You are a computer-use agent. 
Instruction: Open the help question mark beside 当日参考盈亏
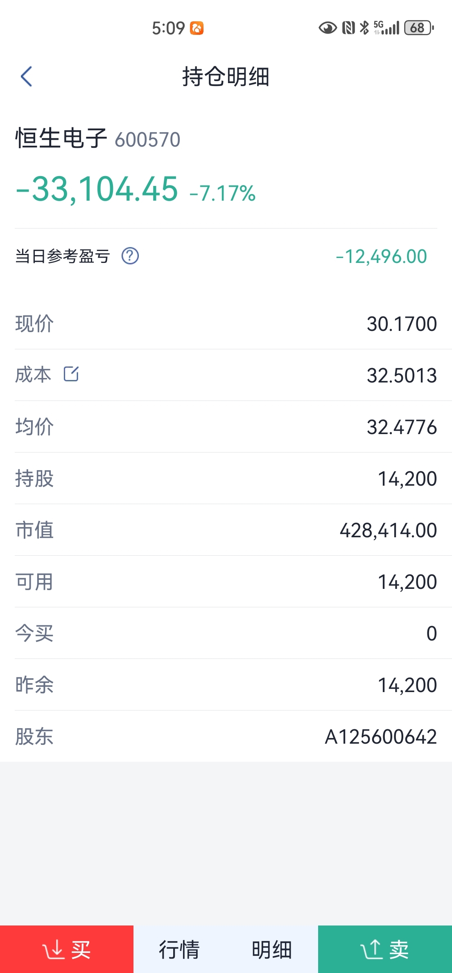click(x=130, y=256)
